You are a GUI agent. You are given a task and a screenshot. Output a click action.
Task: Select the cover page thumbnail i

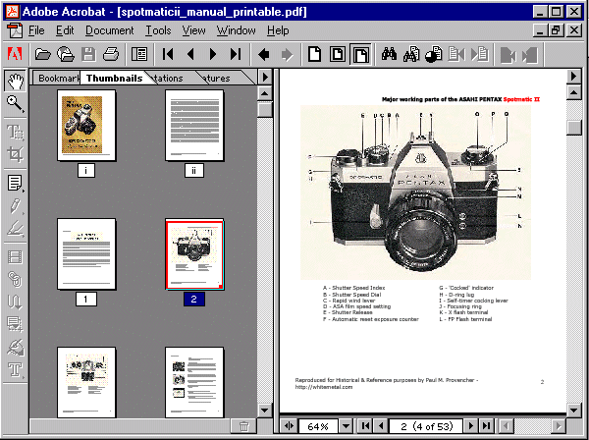click(x=86, y=125)
